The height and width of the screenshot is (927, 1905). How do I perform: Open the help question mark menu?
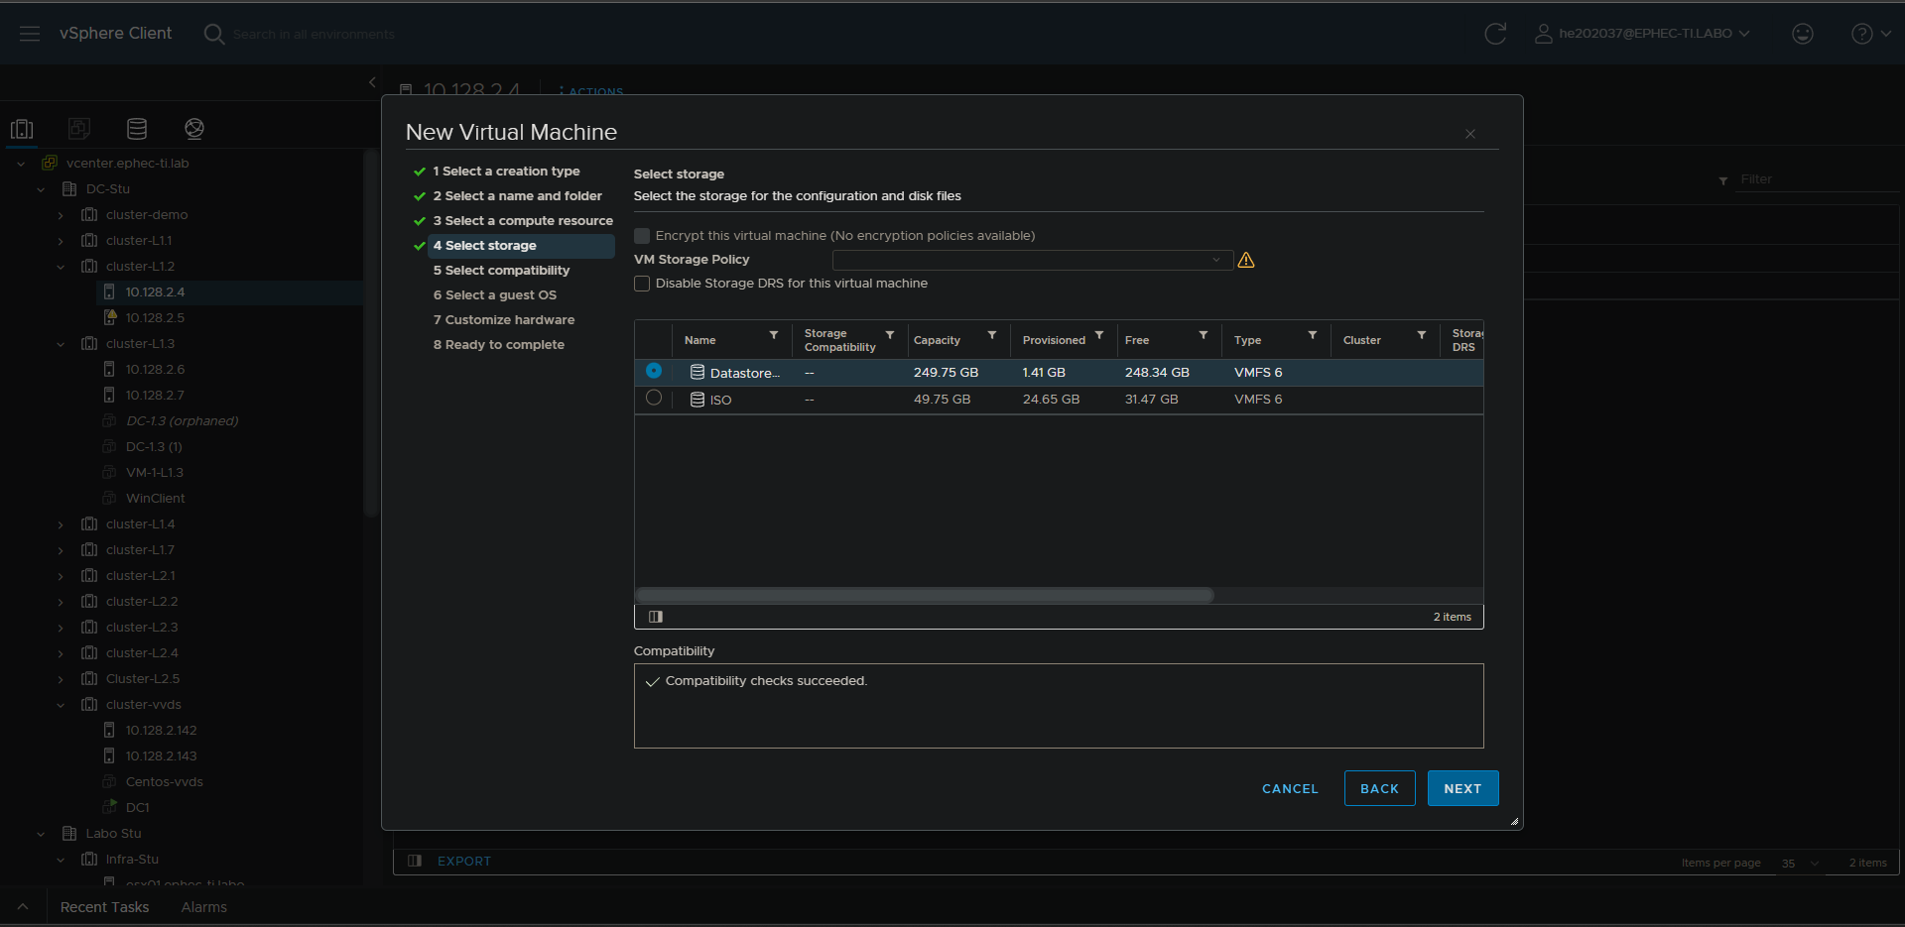tap(1870, 34)
